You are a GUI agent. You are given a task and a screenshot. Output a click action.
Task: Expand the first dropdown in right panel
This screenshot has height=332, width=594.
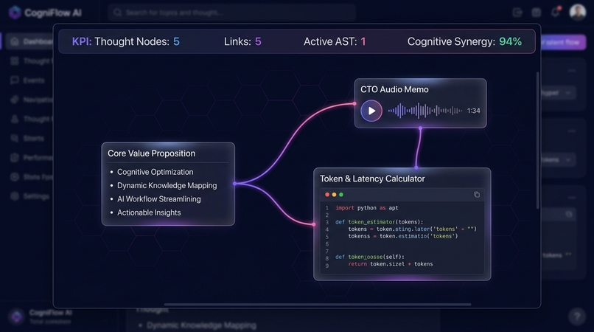click(559, 93)
